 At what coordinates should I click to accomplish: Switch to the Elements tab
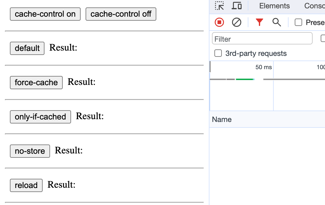[274, 6]
